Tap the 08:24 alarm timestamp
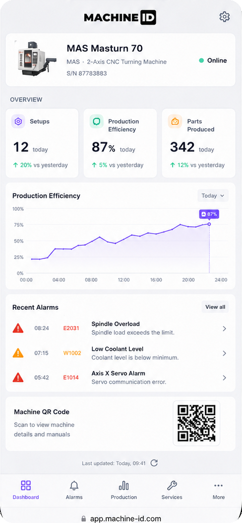Image resolution: width=242 pixels, height=523 pixels. tap(42, 328)
